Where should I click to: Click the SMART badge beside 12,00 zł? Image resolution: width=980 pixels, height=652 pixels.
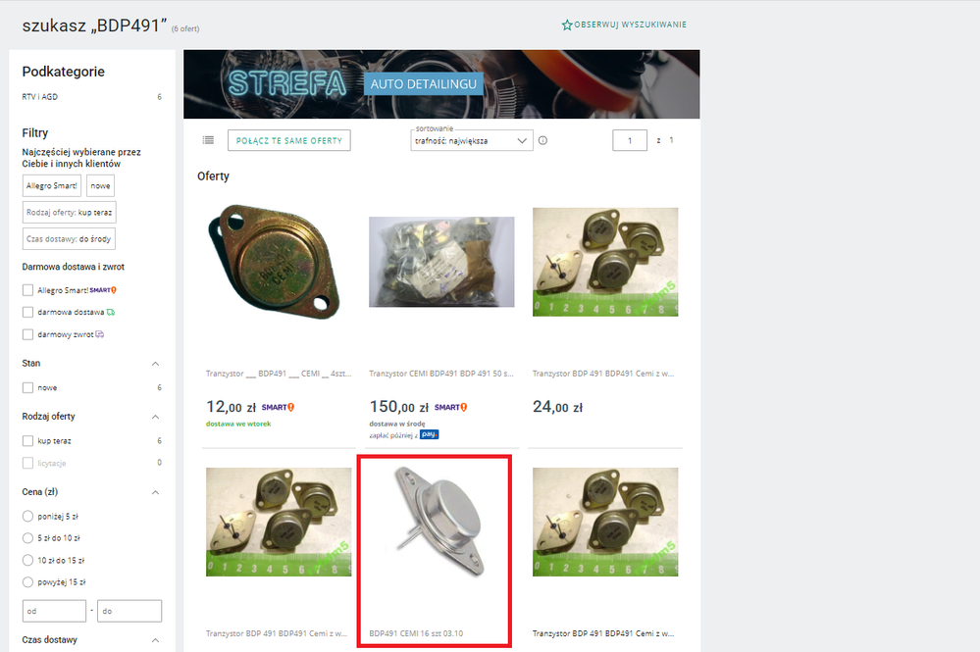tap(278, 407)
